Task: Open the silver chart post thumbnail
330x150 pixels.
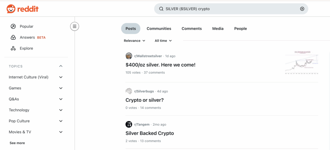Action: (302, 63)
